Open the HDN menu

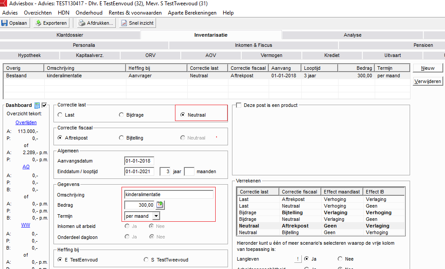pos(64,13)
